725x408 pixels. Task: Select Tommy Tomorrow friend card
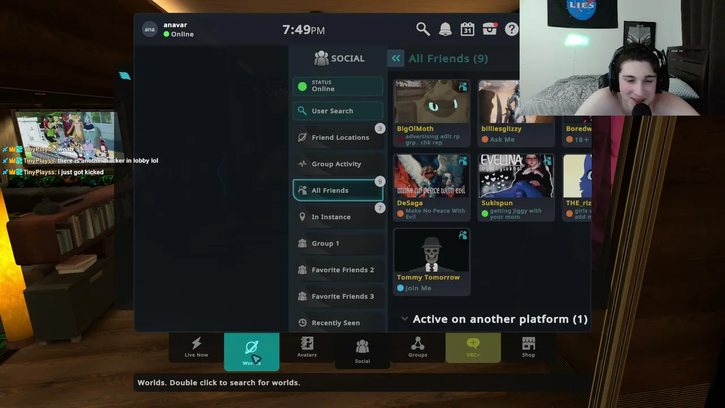coord(432,262)
